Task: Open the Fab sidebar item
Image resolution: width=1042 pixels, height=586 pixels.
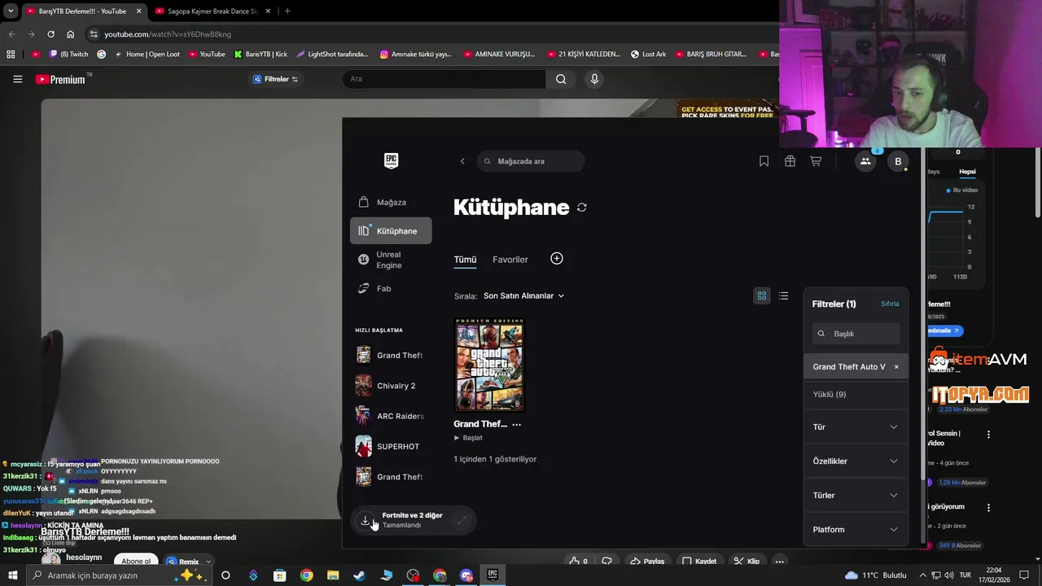Action: coord(391,288)
